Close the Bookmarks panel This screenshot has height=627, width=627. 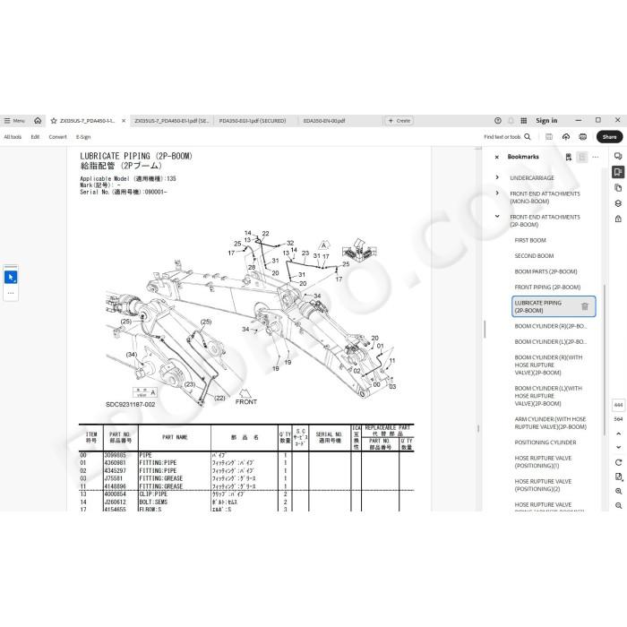coord(497,157)
